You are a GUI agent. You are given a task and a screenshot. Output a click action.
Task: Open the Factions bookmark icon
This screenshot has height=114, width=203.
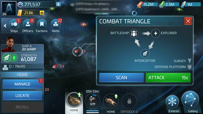[x=42, y=24]
